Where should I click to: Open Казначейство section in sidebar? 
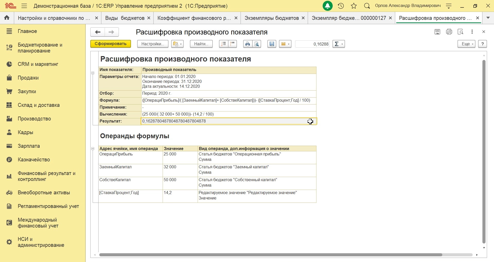click(34, 160)
